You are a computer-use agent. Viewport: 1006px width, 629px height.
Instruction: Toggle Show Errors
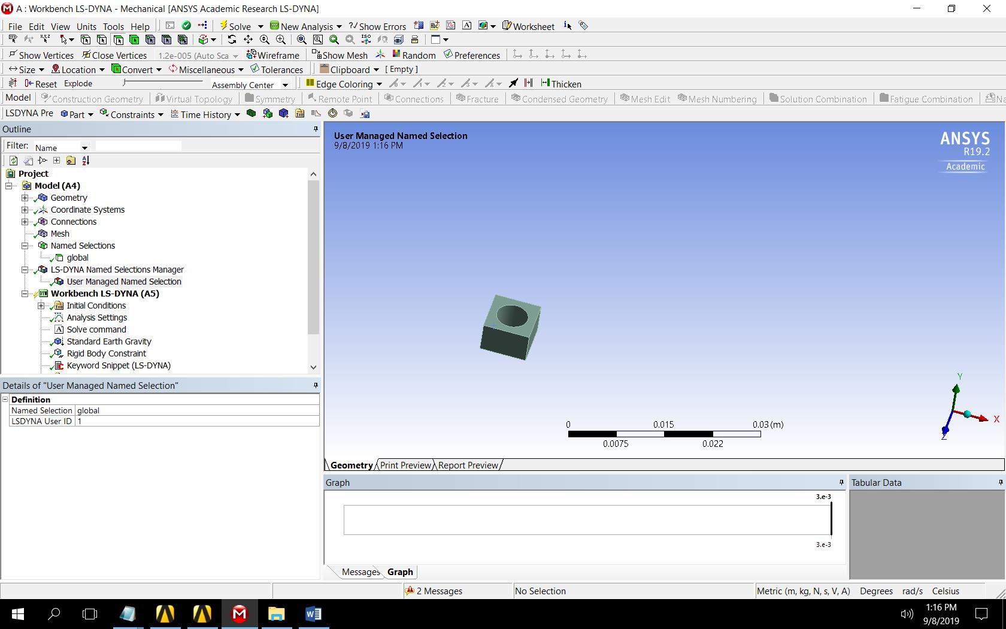pyautogui.click(x=377, y=26)
